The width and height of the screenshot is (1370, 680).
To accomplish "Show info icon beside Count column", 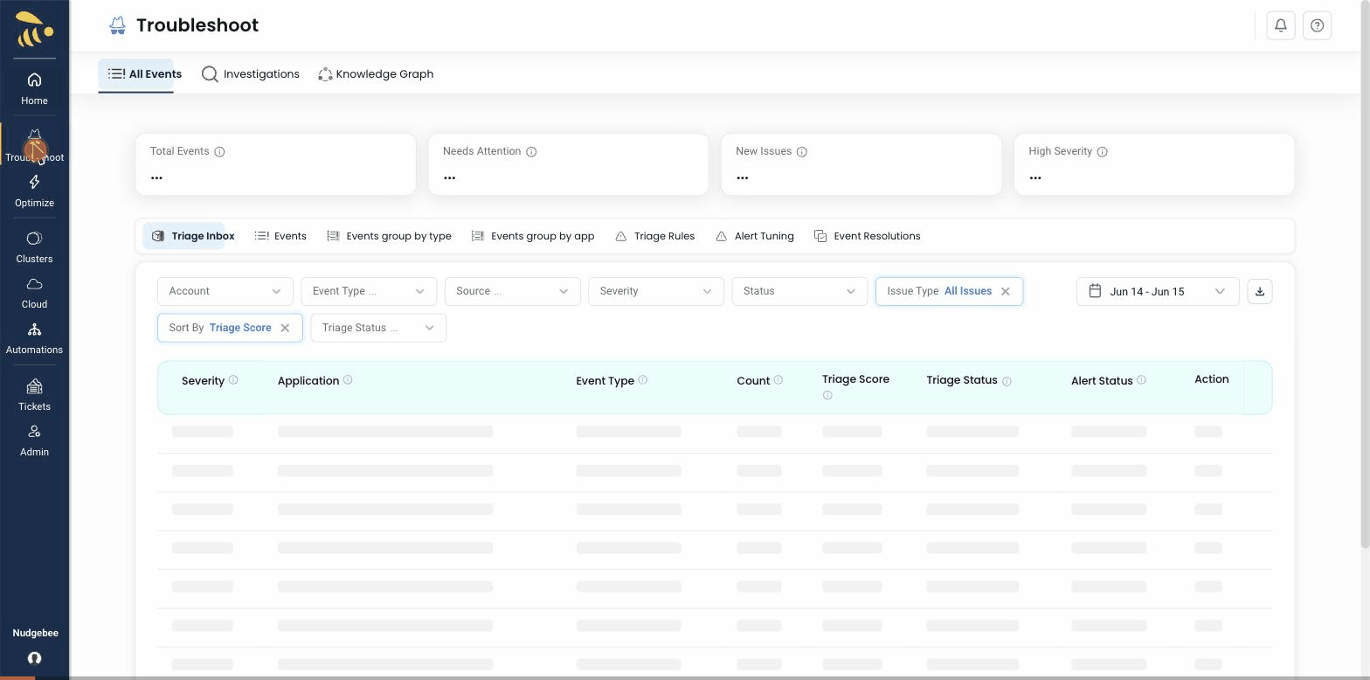I will [778, 379].
